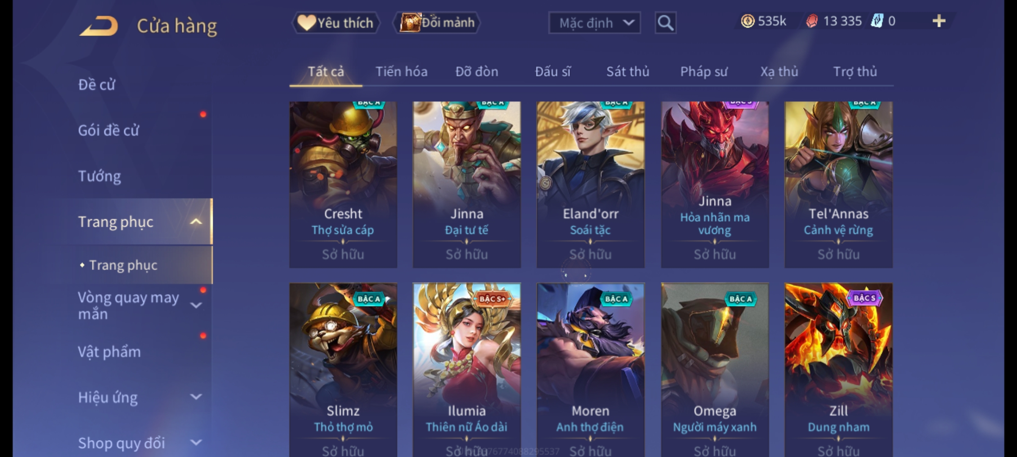The image size is (1017, 457).
Task: Tap the blue voucher ticket icon
Action: (x=876, y=21)
